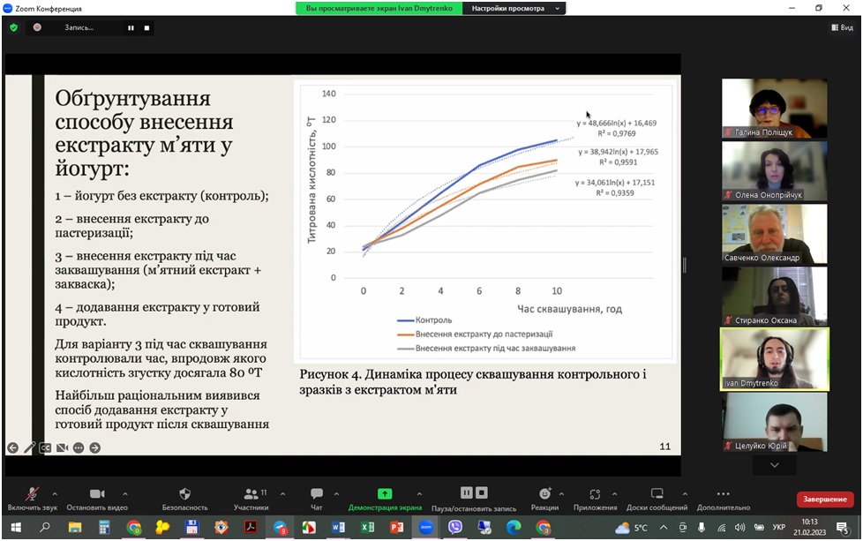Viewport: 863px width, 541px height.
Task: Open the Реакции reactions picker
Action: 544,498
